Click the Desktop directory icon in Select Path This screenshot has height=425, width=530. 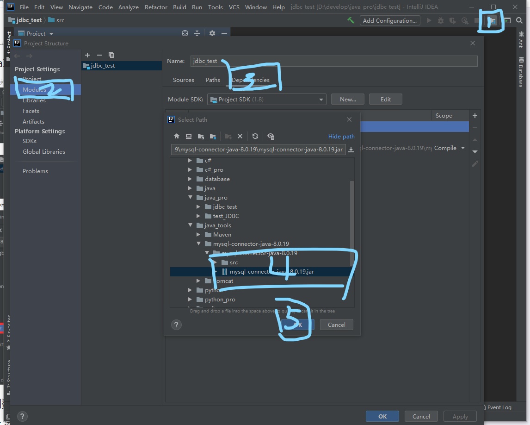189,136
